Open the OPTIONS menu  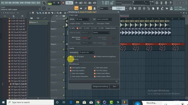27,3
